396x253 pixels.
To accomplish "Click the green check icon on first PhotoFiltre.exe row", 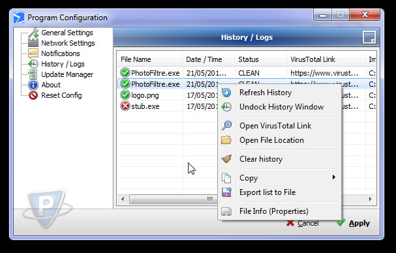I will (x=125, y=73).
